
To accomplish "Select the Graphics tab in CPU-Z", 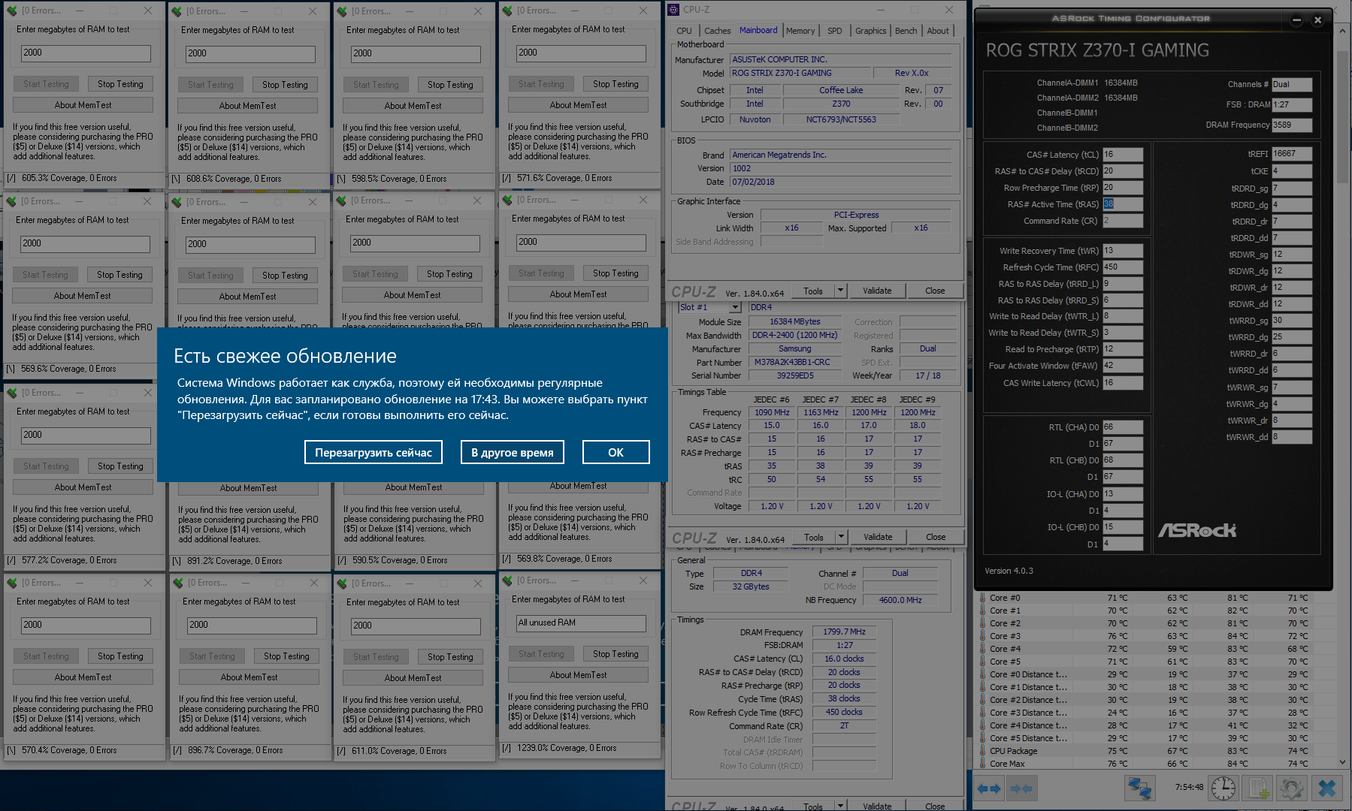I will click(871, 31).
